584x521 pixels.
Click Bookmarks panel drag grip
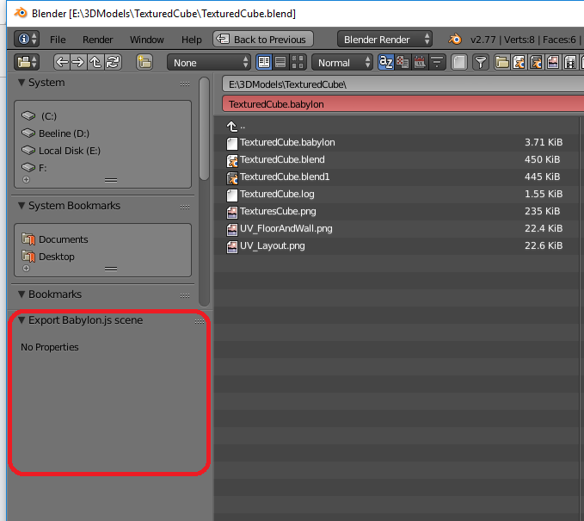point(185,295)
